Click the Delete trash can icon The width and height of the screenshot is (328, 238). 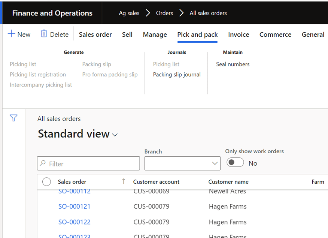click(x=44, y=33)
